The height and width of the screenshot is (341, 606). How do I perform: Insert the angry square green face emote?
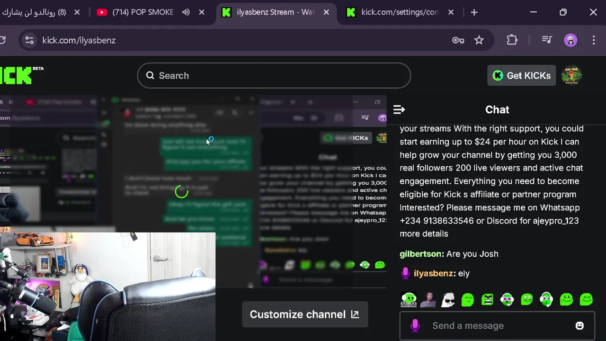[x=487, y=299]
